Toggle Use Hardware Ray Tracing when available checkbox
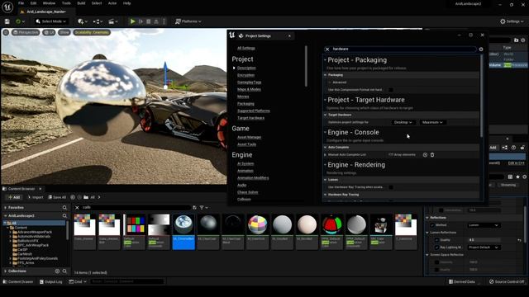 tap(391, 187)
